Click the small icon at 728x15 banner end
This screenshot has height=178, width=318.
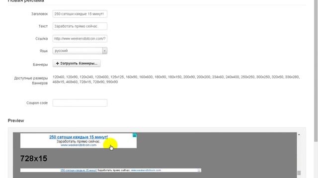(x=199, y=170)
